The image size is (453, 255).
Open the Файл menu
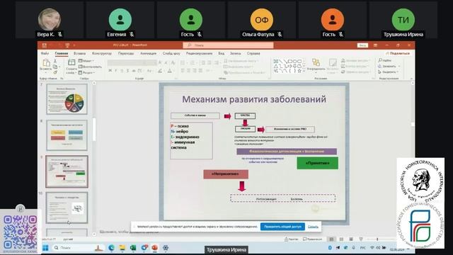click(x=45, y=54)
